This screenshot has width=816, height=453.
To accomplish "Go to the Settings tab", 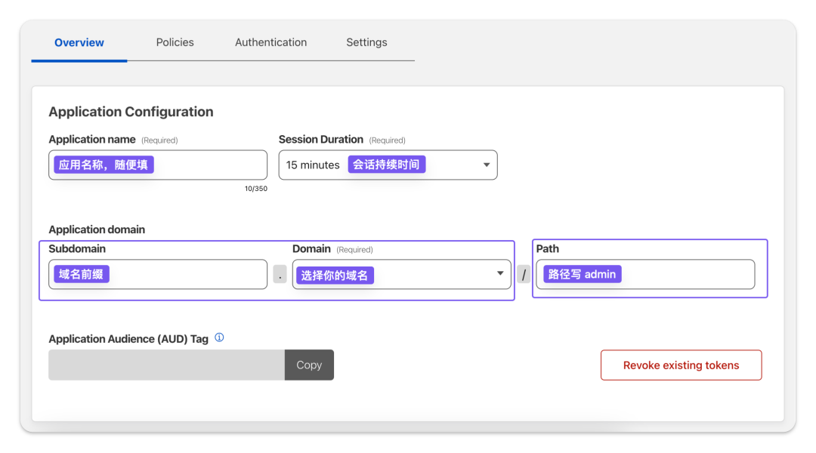I will click(x=366, y=42).
